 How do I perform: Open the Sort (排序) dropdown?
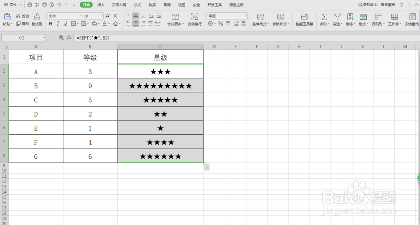tap(350, 19)
